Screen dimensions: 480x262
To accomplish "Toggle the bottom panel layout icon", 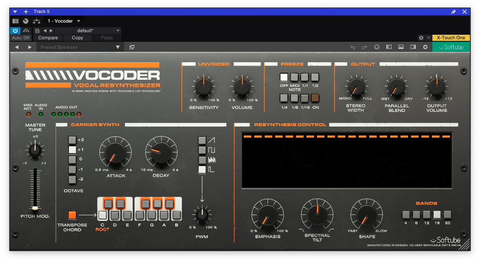I will [x=401, y=47].
